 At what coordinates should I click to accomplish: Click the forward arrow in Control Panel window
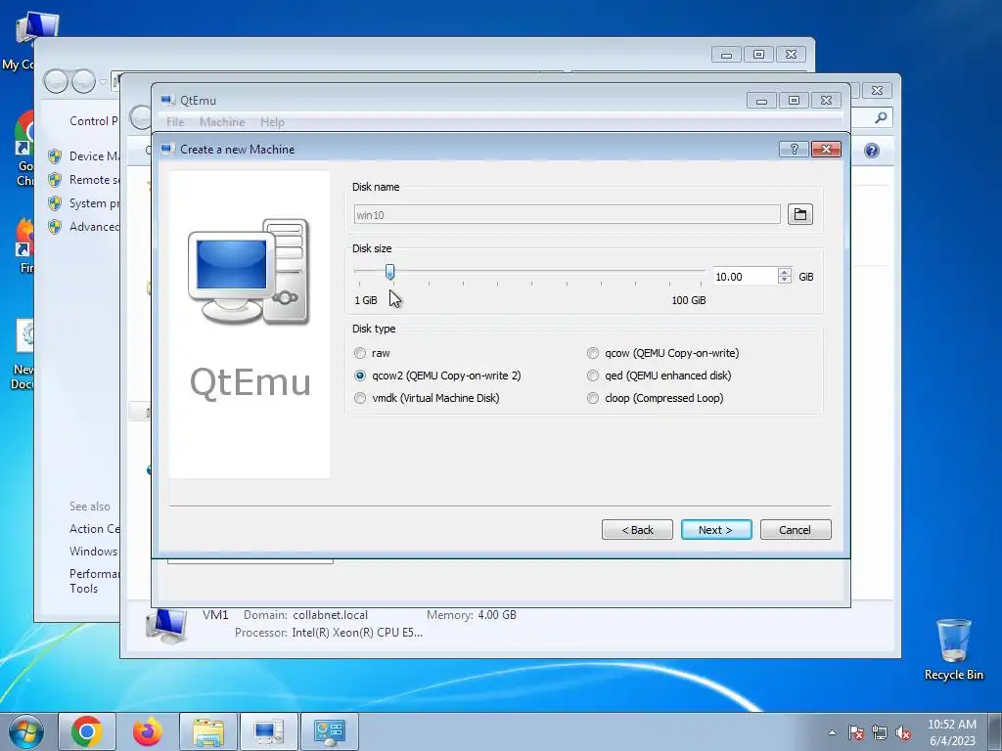pos(83,81)
